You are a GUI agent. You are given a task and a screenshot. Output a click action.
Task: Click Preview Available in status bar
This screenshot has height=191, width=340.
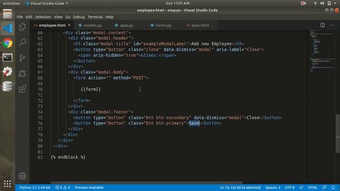click(x=89, y=187)
